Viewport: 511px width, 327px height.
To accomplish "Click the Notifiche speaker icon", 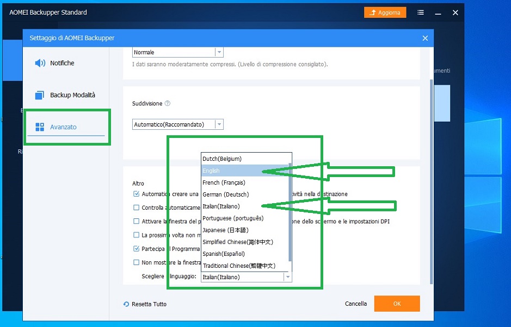I will pos(40,63).
